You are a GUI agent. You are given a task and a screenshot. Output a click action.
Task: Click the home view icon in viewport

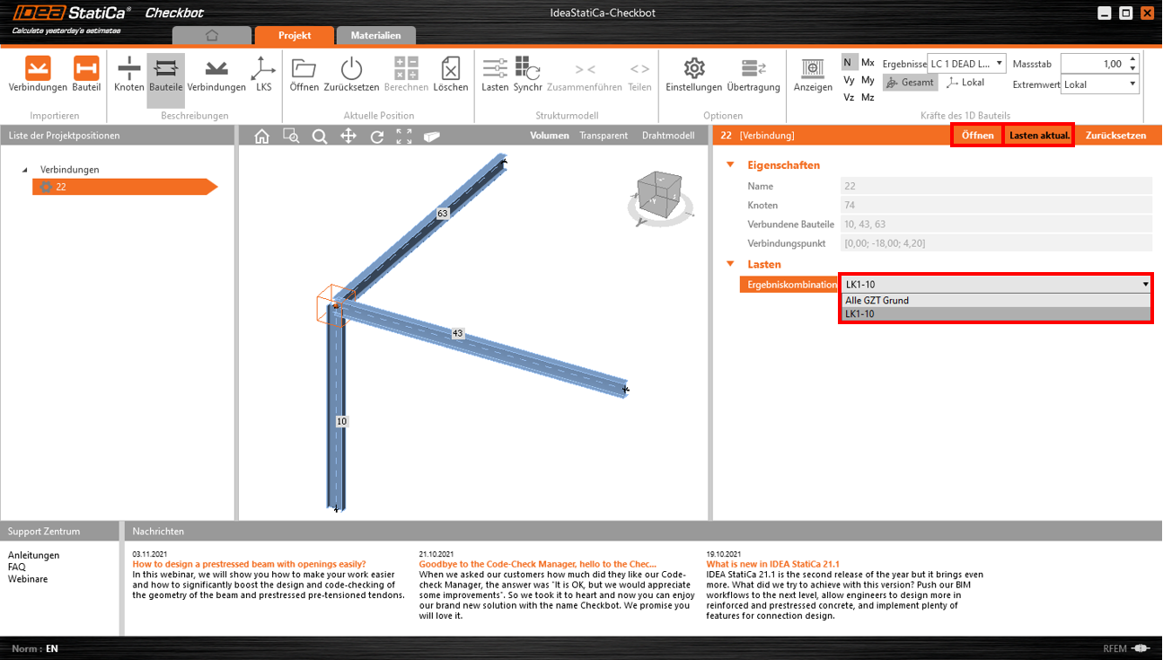[262, 136]
